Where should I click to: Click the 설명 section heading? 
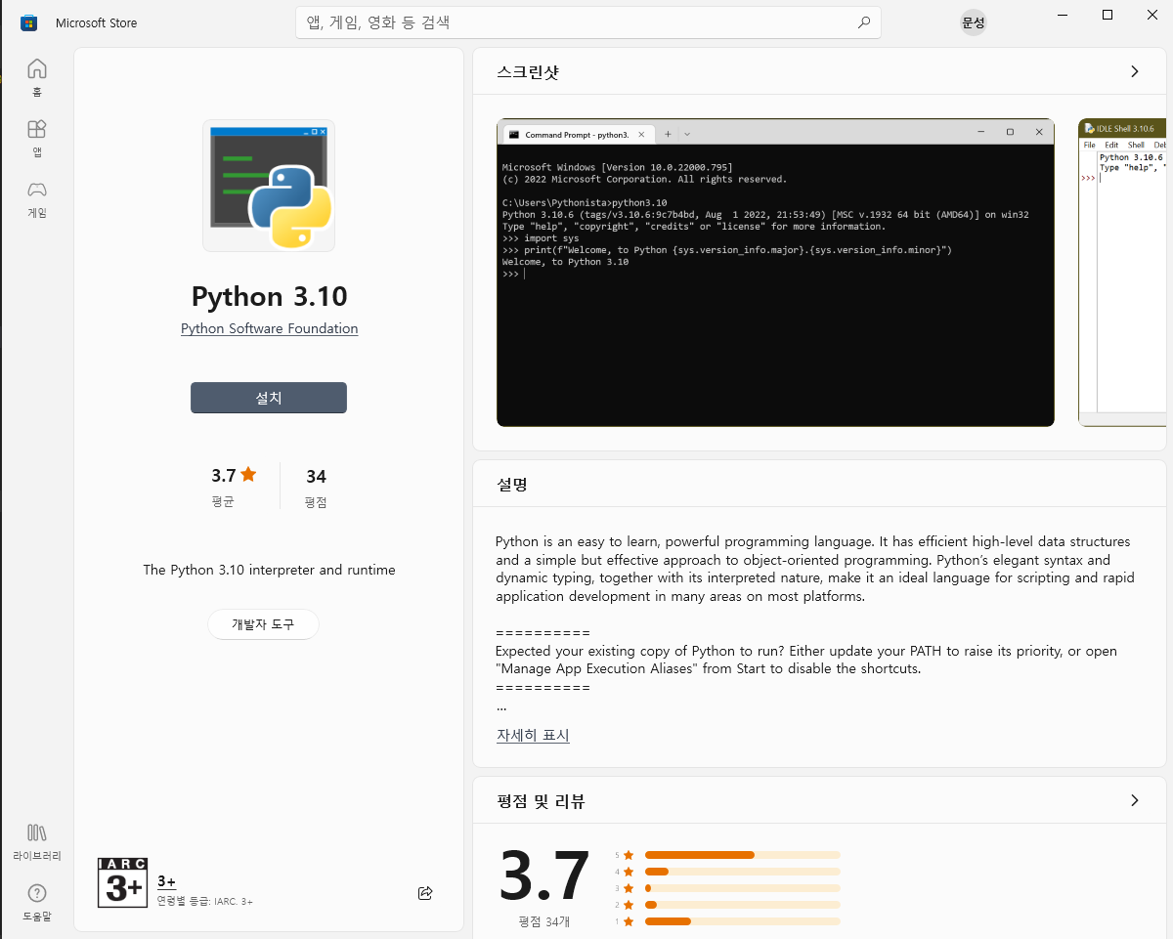512,484
